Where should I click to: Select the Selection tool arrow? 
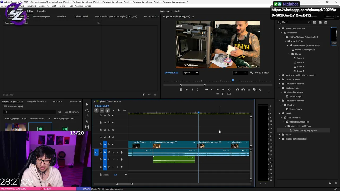87,104
